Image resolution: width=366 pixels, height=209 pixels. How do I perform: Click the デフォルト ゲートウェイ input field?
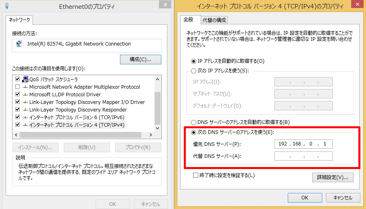coord(303,106)
